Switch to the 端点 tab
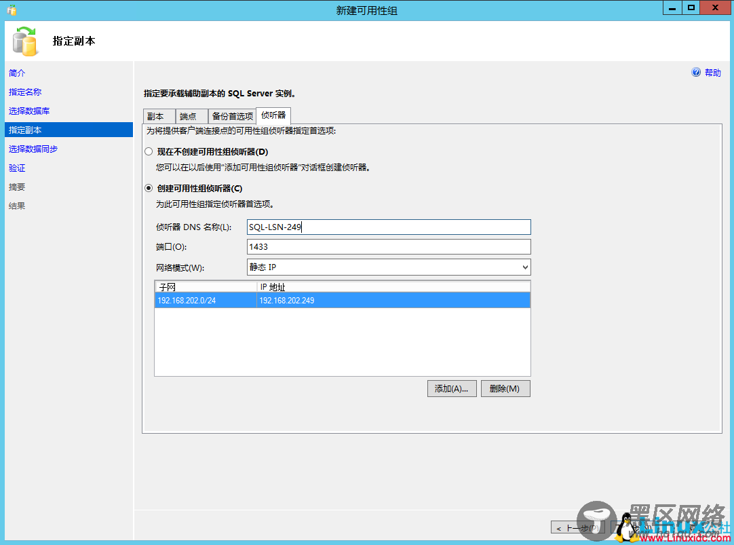This screenshot has width=734, height=545. click(x=191, y=116)
